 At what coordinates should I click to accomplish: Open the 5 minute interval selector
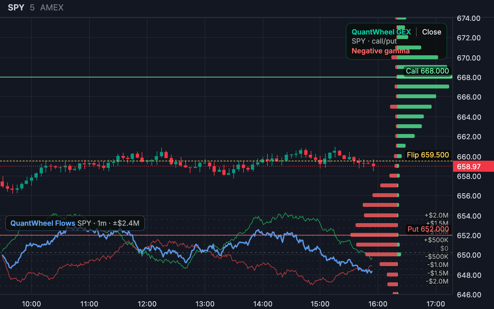coord(32,7)
